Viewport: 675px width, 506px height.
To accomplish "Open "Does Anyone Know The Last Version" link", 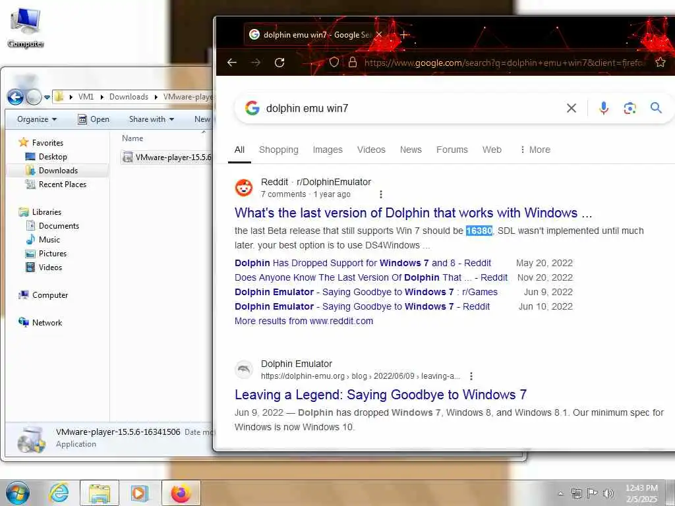I will point(371,277).
